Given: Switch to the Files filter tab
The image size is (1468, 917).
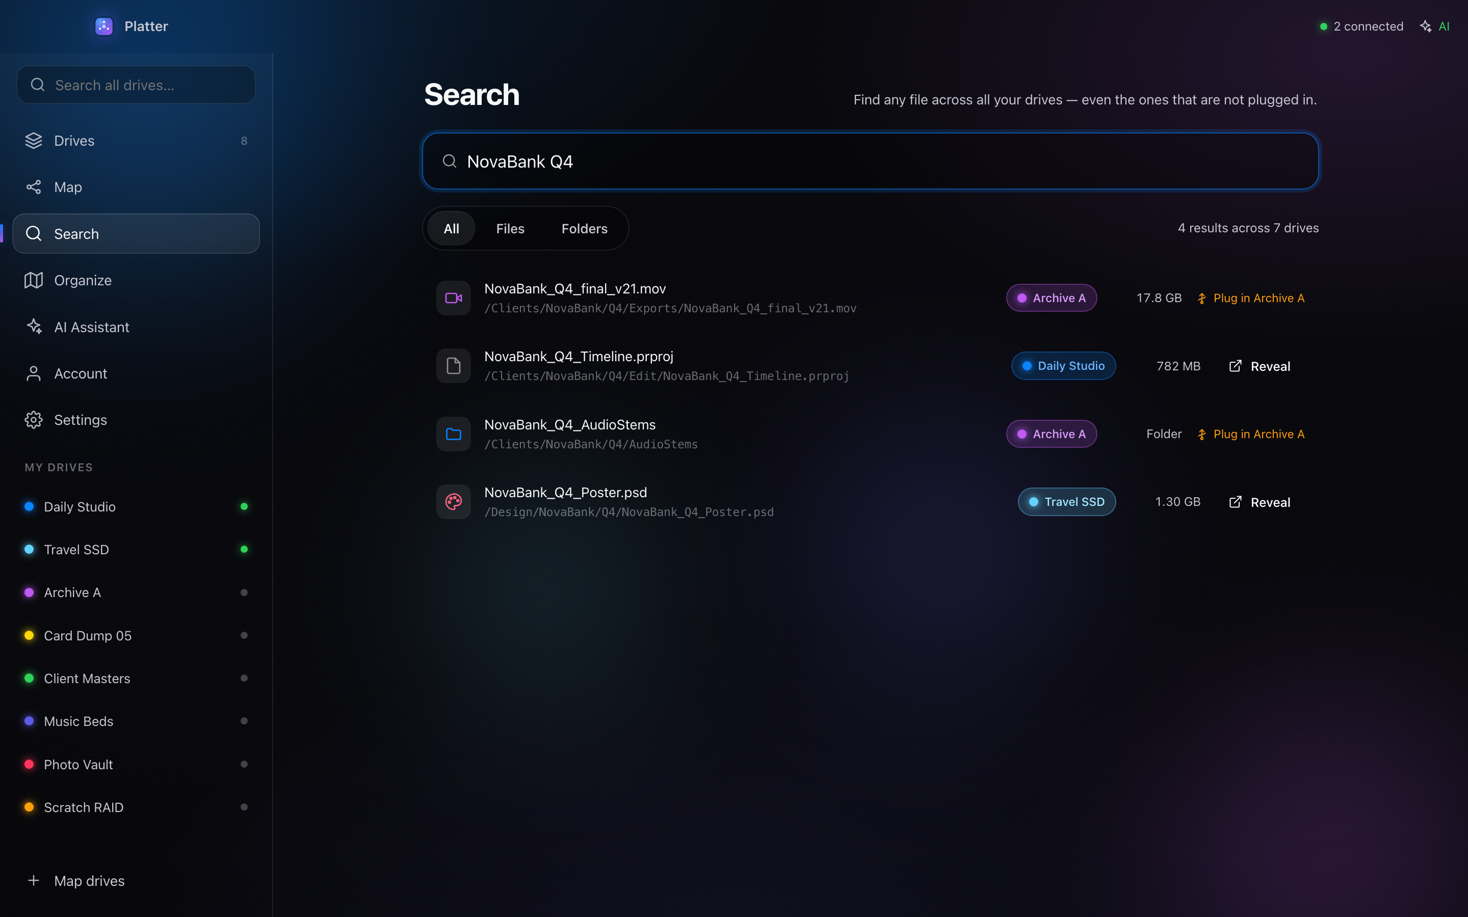Looking at the screenshot, I should tap(510, 229).
